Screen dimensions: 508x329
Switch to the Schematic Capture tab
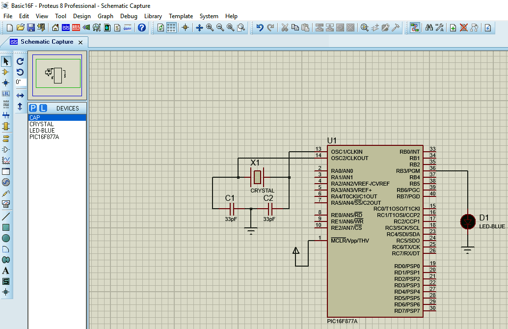tap(44, 42)
